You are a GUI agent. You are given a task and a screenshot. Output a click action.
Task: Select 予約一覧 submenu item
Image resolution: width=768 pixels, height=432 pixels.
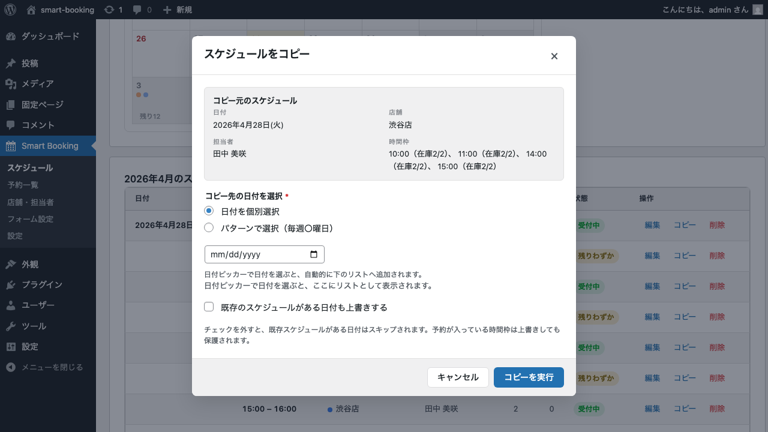(x=23, y=185)
